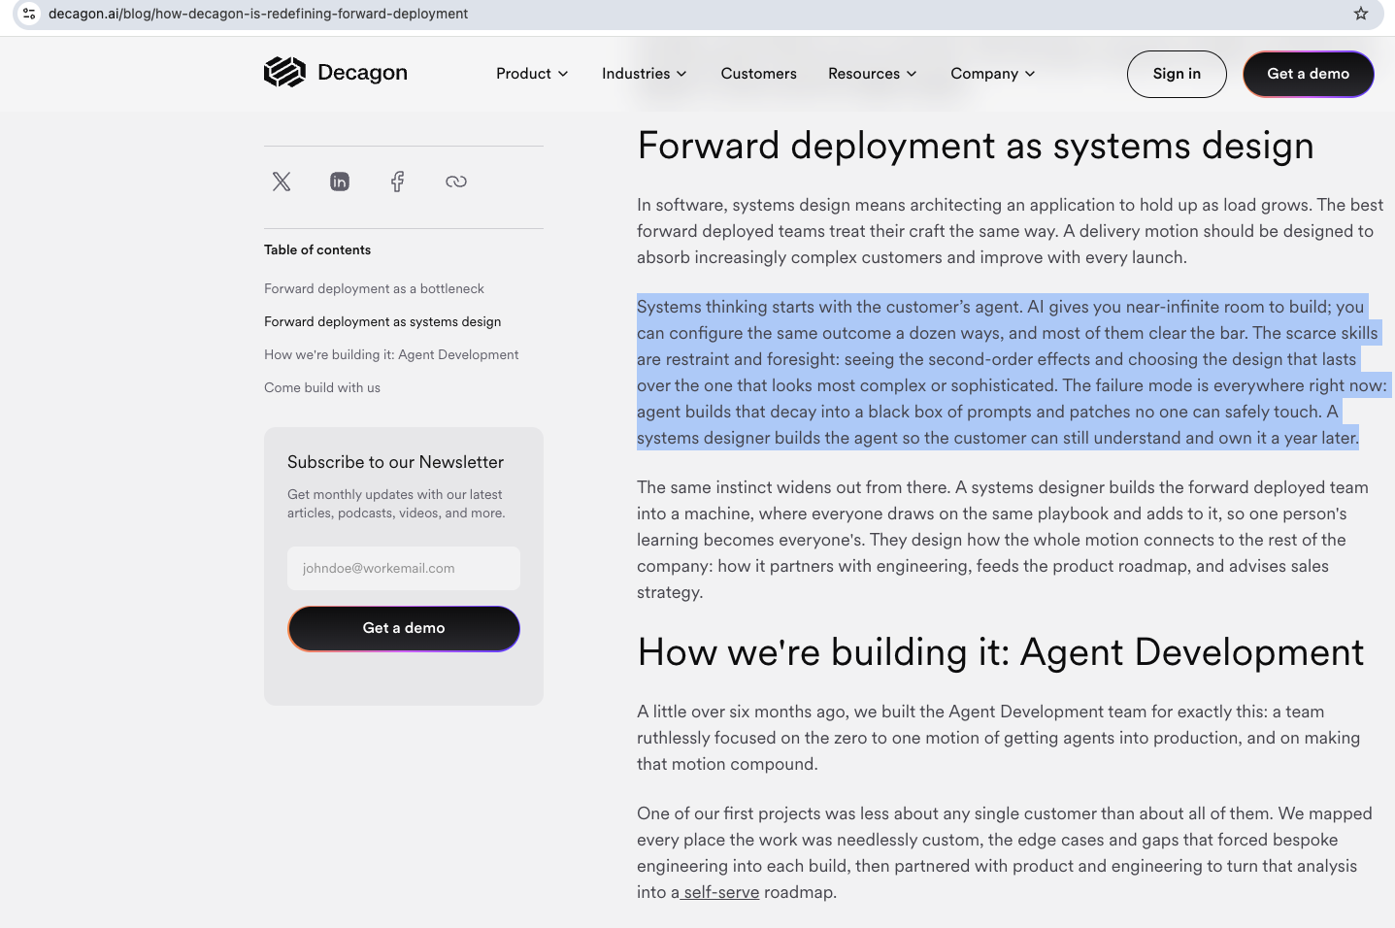Click "Get monthly updates" description text
Image resolution: width=1395 pixels, height=928 pixels.
[396, 504]
